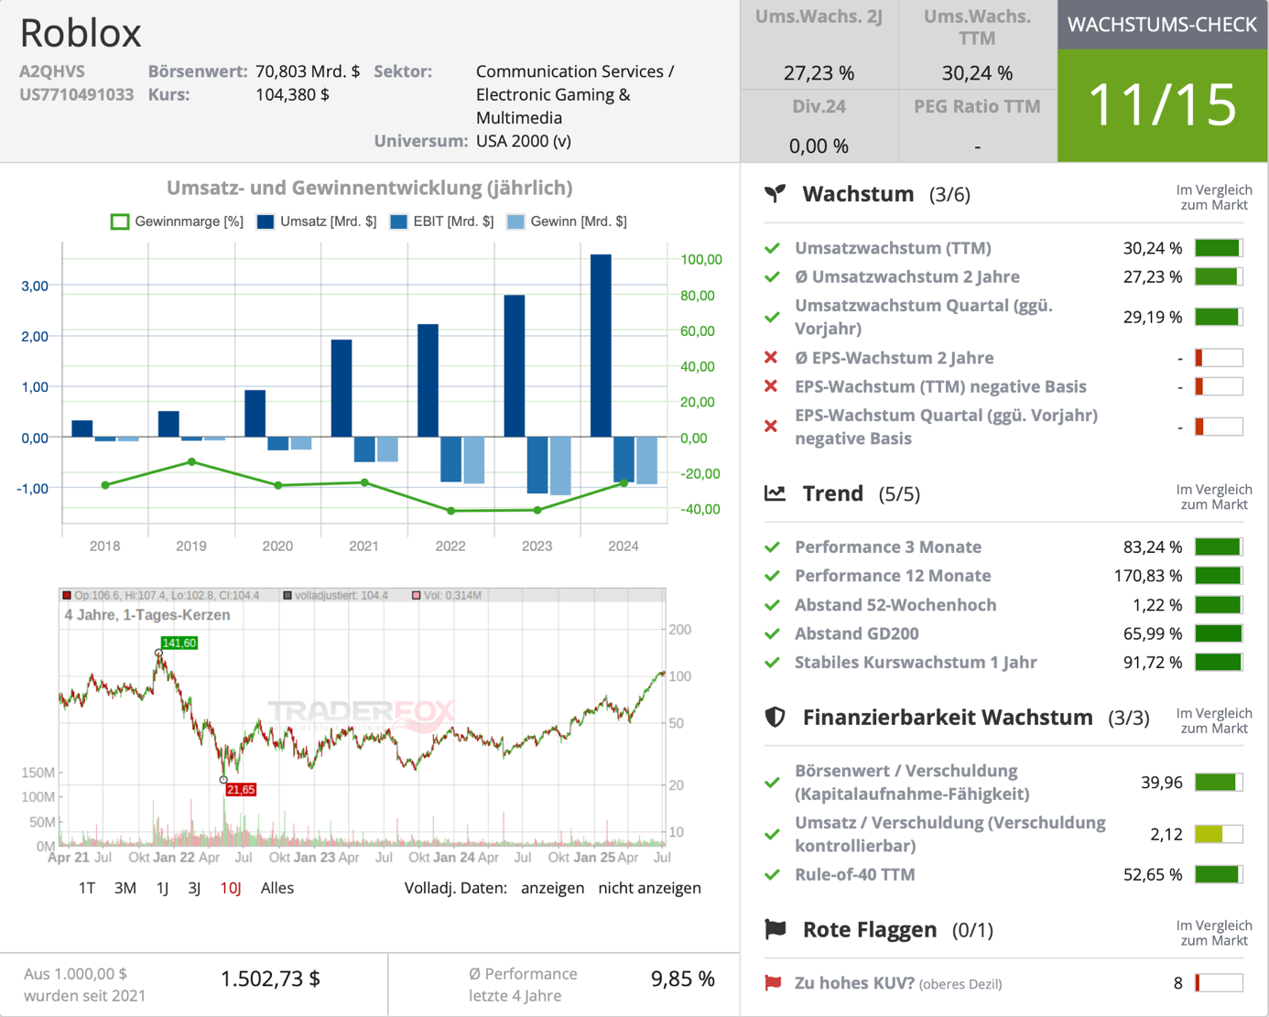Click the 1.502,73 $ investment result
The image size is (1269, 1017).
(x=270, y=979)
